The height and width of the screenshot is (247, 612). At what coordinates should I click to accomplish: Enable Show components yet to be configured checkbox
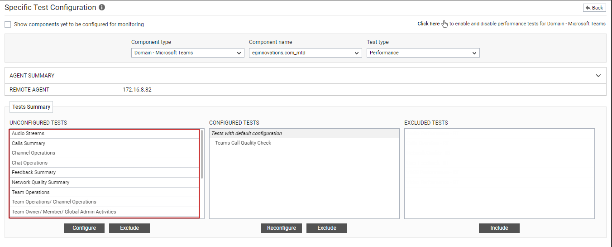pos(8,24)
